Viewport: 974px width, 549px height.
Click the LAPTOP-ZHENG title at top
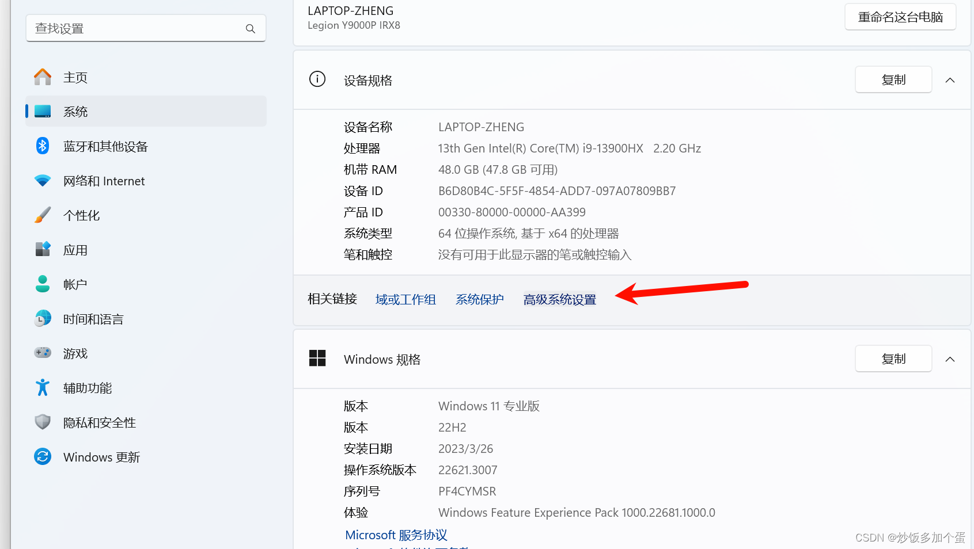[x=351, y=11]
